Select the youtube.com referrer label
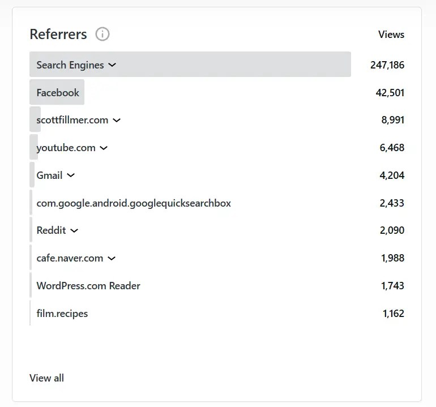This screenshot has width=436, height=407. [66, 148]
